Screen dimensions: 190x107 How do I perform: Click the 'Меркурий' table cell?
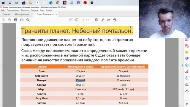42,76
